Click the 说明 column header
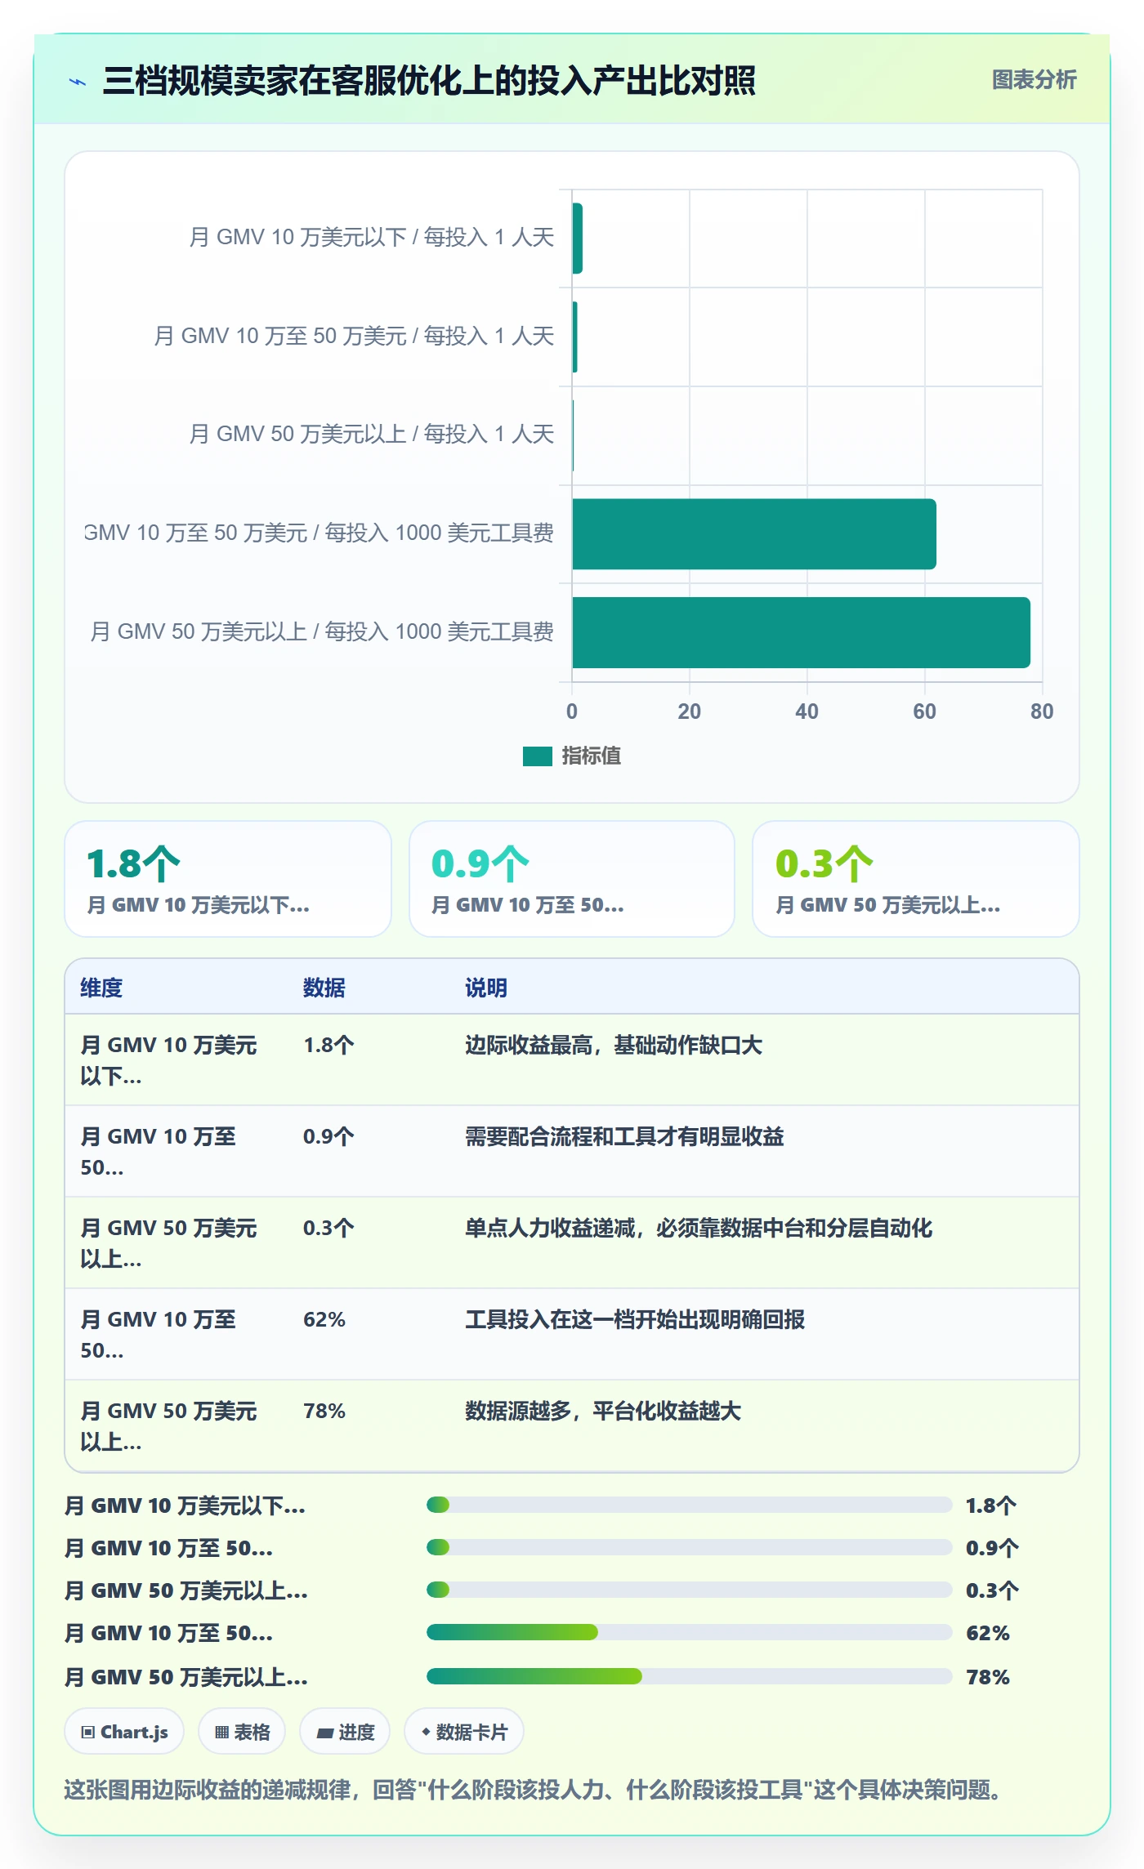The width and height of the screenshot is (1144, 1869). 486,988
